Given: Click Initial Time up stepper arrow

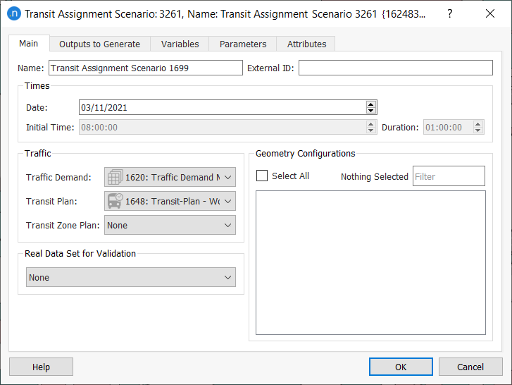Looking at the screenshot, I should (x=370, y=124).
